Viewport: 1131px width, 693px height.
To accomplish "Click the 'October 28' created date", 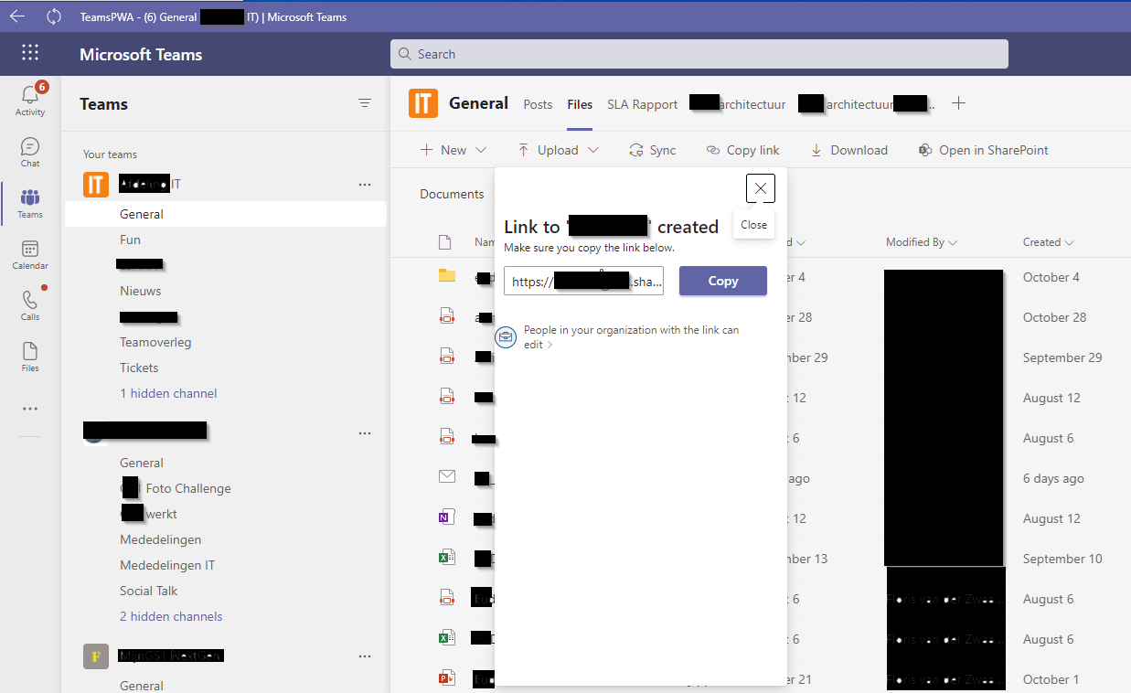I will click(x=1054, y=317).
